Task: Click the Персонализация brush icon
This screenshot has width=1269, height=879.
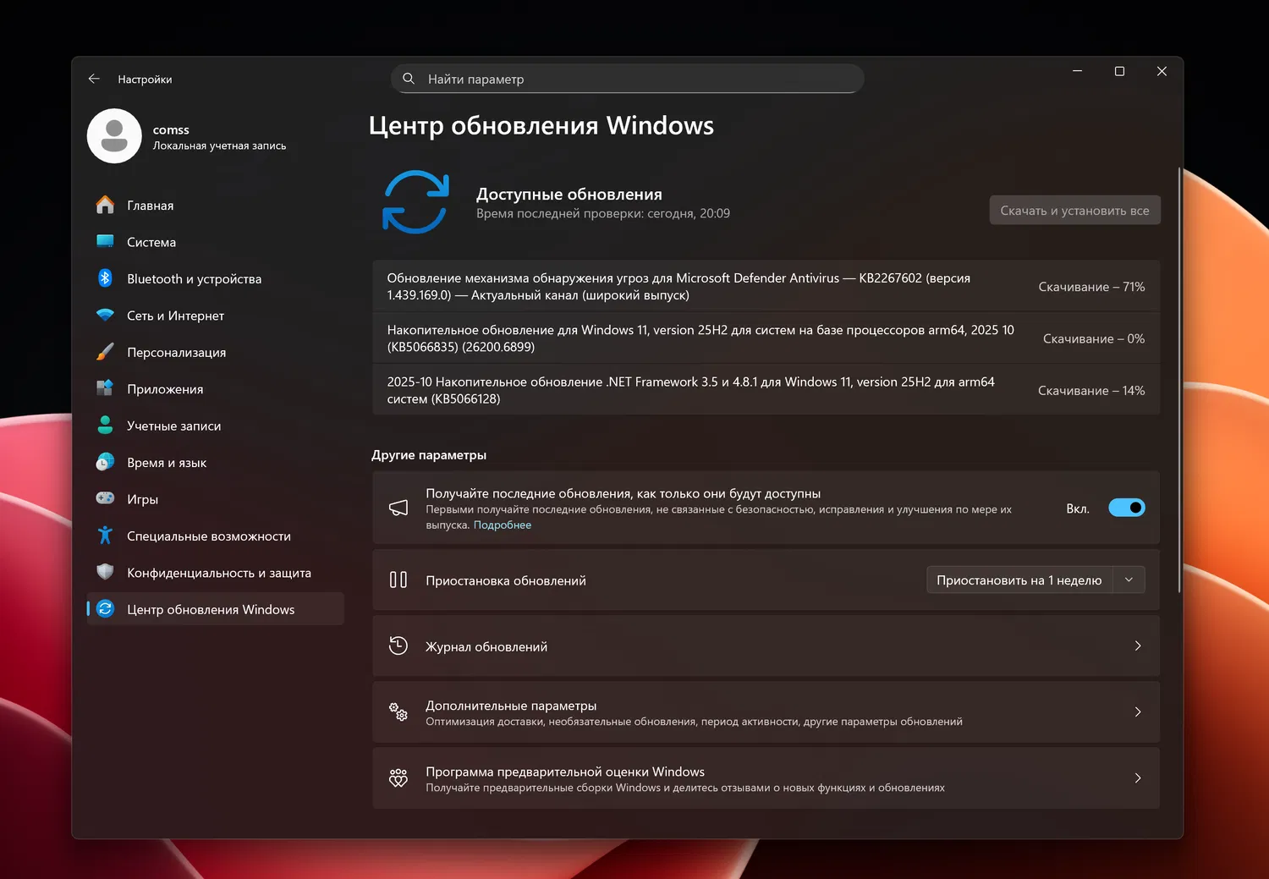Action: coord(105,352)
